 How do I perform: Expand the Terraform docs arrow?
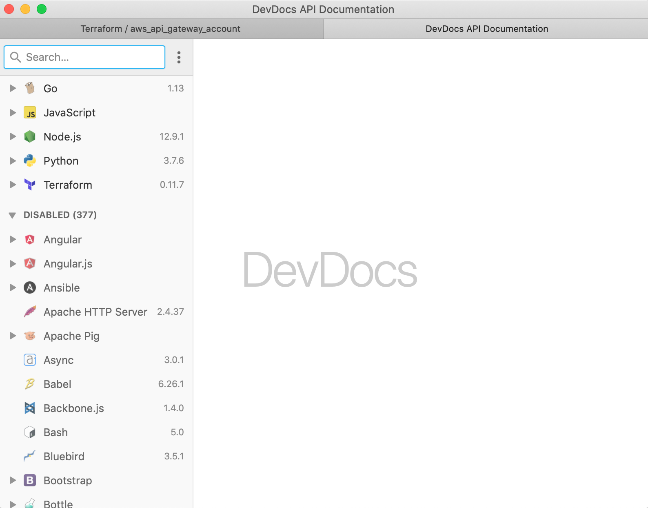pos(13,185)
